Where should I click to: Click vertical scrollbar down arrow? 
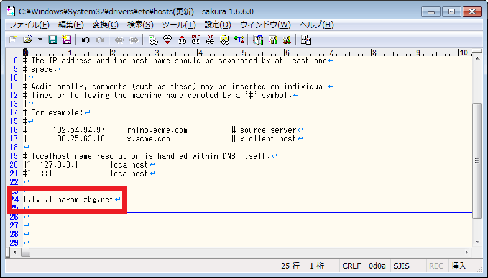point(477,241)
